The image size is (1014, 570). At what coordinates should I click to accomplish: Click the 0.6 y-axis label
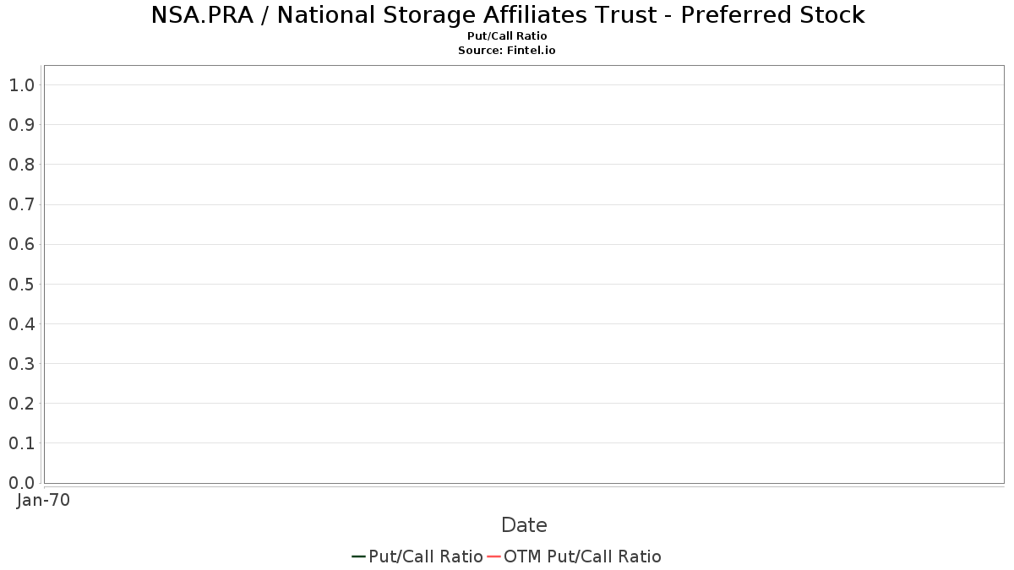(22, 244)
